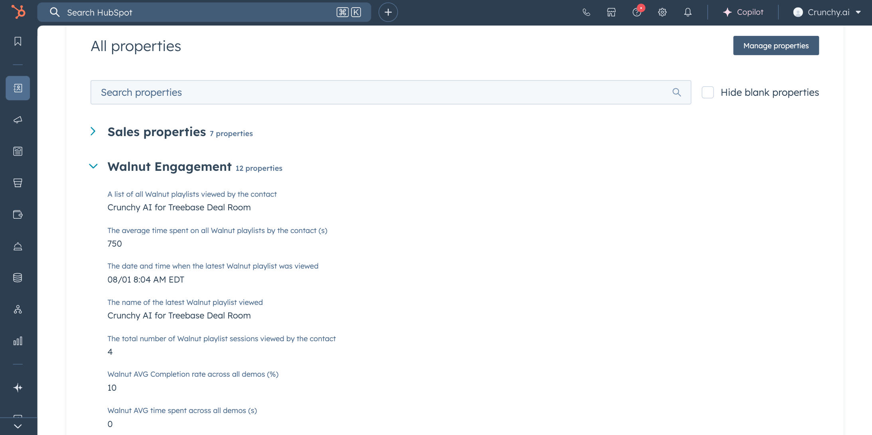The image size is (872, 435).
Task: Open Settings via the gear icon
Action: 662,12
